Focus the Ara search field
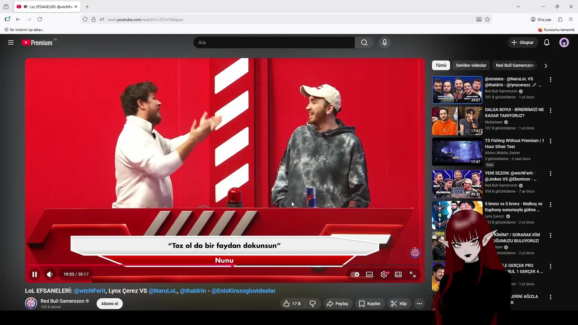Image resolution: width=578 pixels, height=325 pixels. click(274, 42)
